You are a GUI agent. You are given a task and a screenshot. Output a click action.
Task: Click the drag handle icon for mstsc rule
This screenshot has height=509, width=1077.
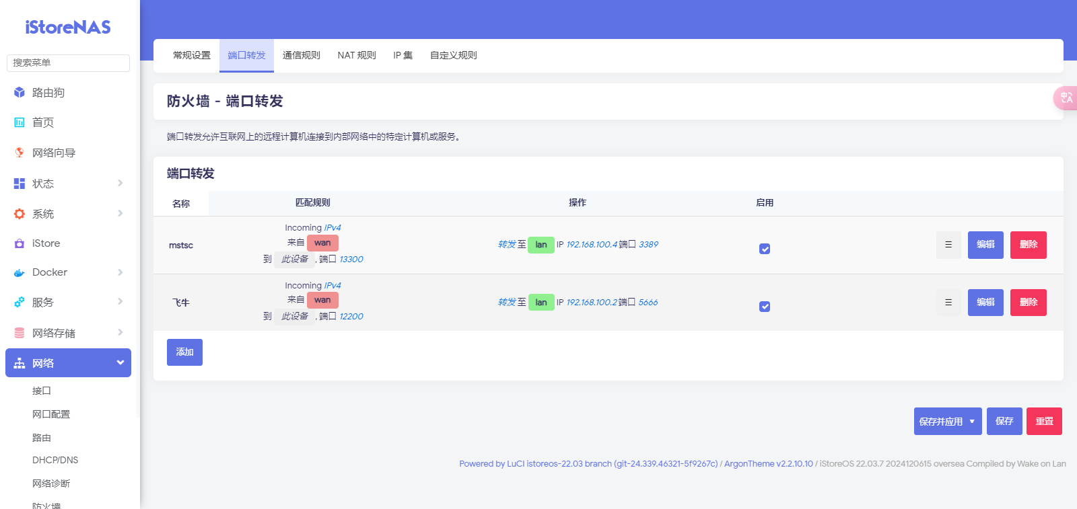tap(948, 245)
